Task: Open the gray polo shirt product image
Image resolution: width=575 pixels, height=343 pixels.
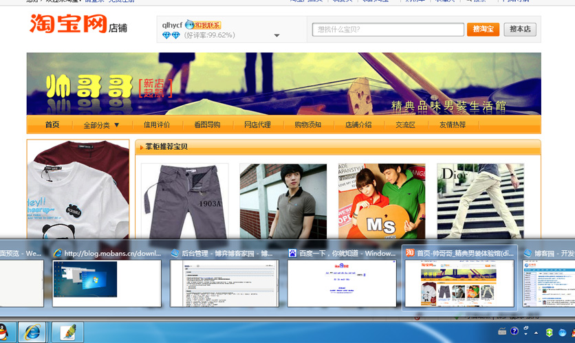Action: coord(283,201)
